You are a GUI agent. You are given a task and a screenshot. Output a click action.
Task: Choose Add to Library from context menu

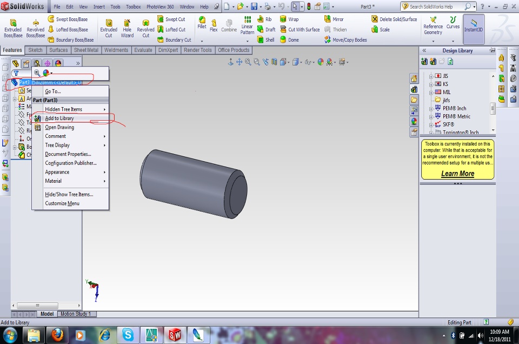(x=59, y=118)
